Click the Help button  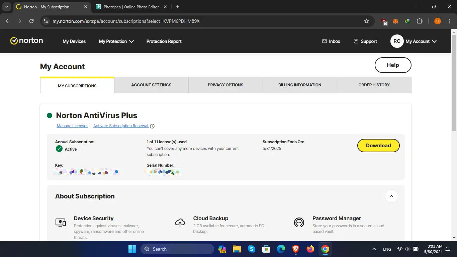(393, 65)
